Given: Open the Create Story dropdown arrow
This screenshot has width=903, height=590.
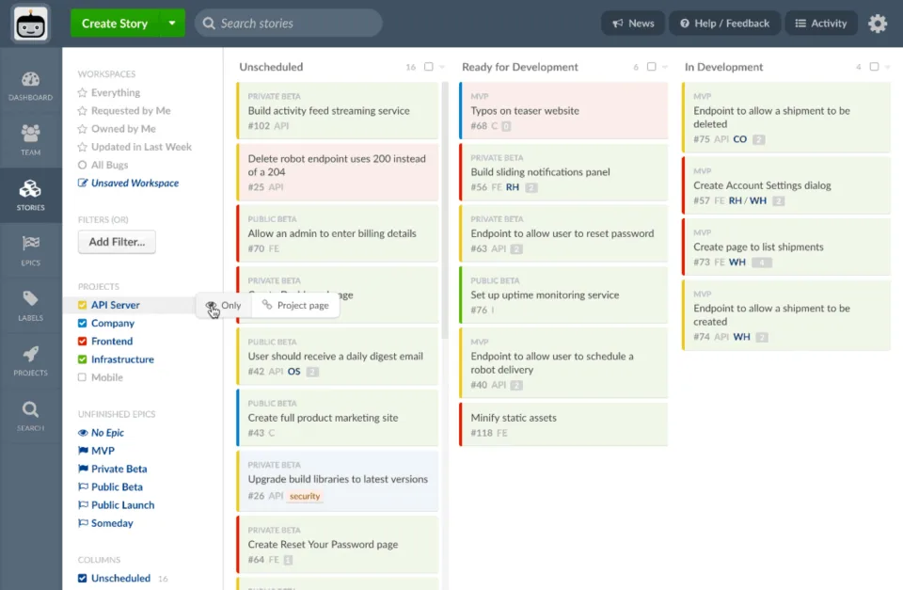Looking at the screenshot, I should click(x=172, y=24).
